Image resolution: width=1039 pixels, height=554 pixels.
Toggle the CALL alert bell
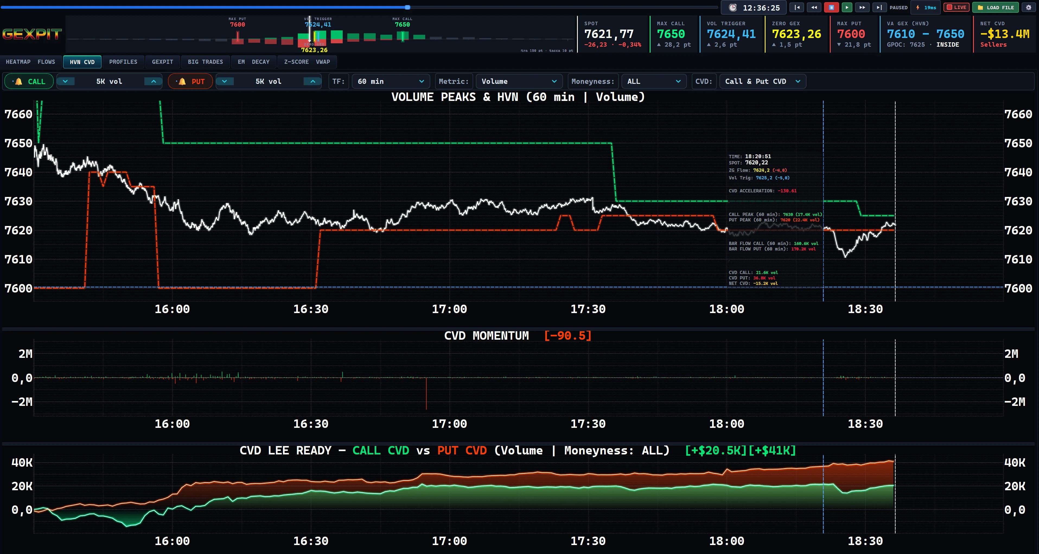29,81
